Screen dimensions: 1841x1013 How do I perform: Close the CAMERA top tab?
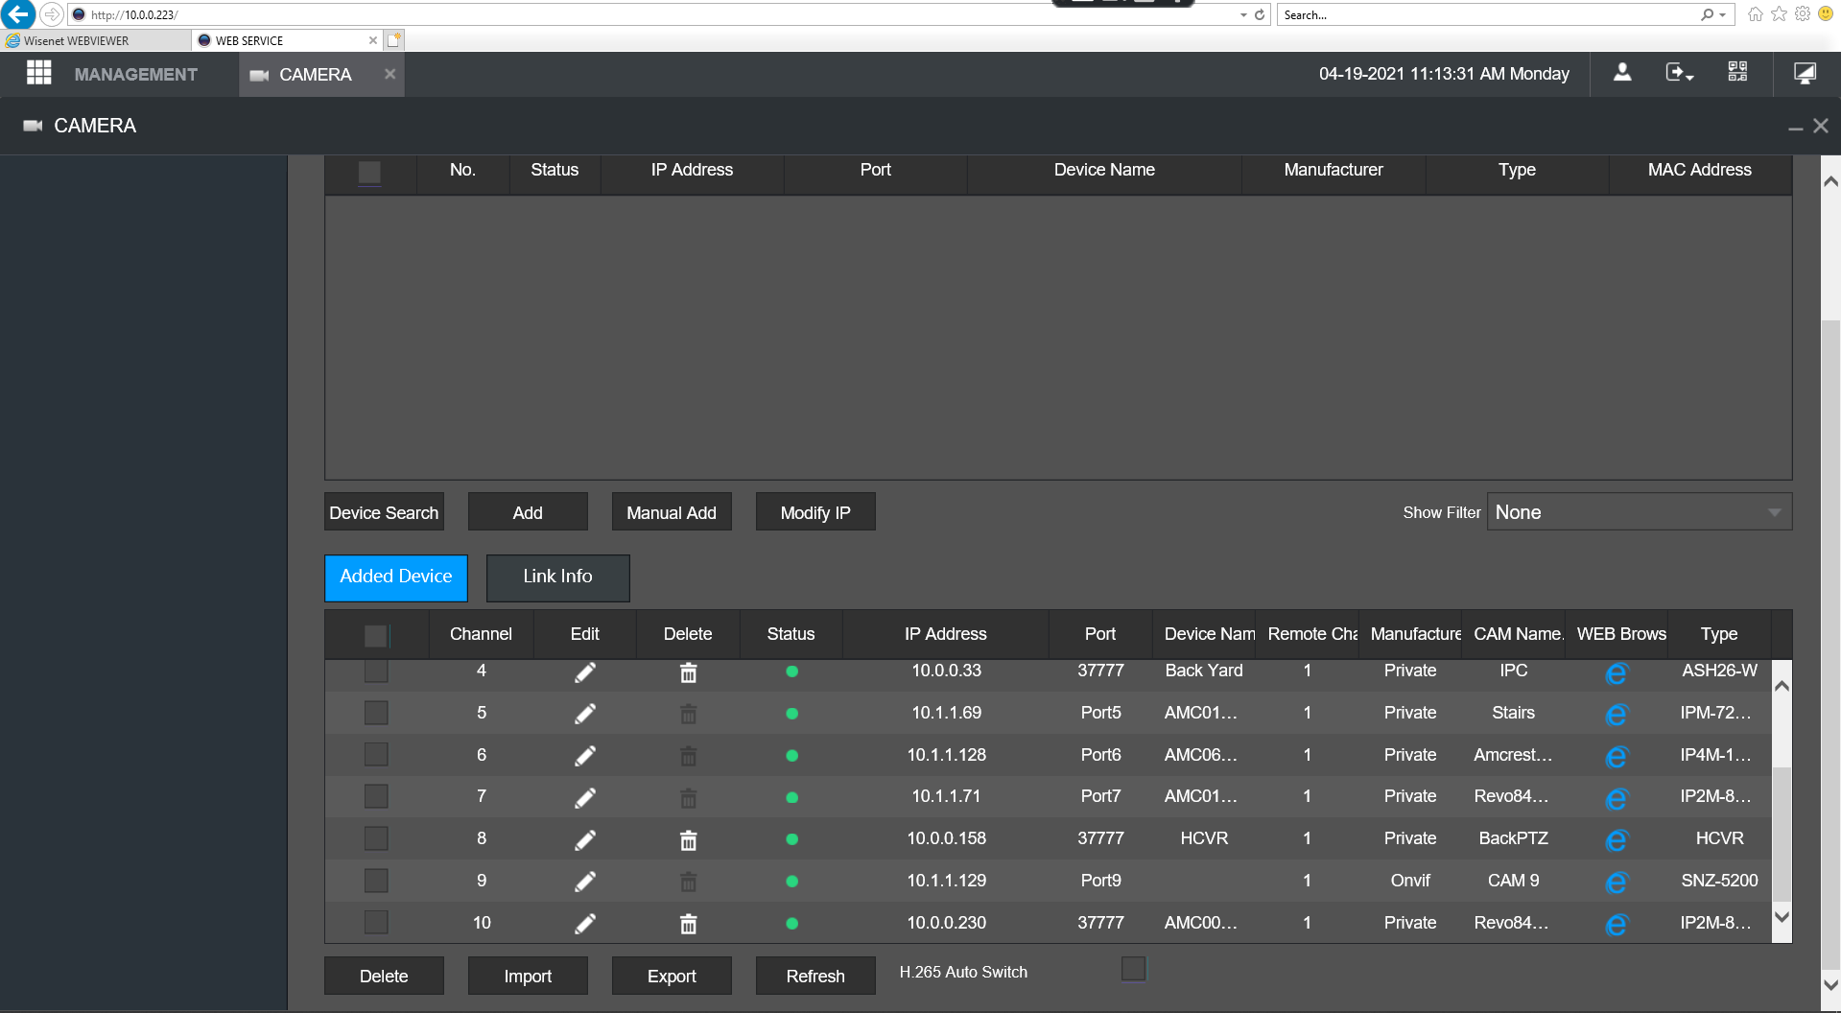click(x=389, y=74)
